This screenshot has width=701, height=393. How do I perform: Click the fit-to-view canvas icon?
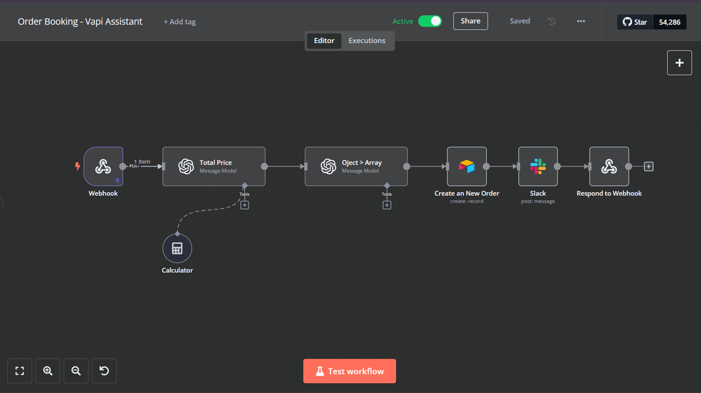pyautogui.click(x=19, y=370)
